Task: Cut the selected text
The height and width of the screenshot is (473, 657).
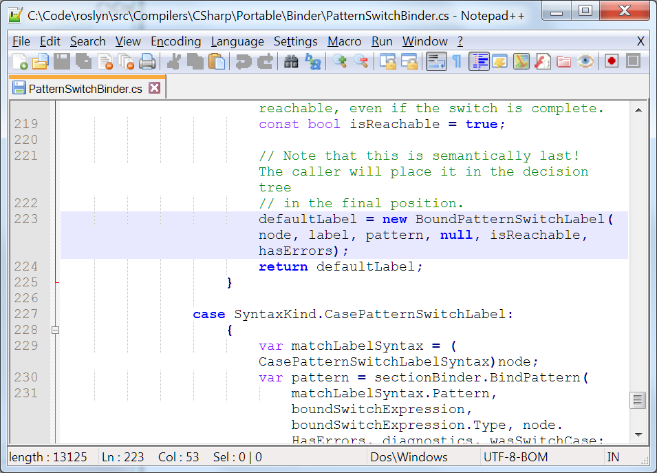Action: (173, 61)
